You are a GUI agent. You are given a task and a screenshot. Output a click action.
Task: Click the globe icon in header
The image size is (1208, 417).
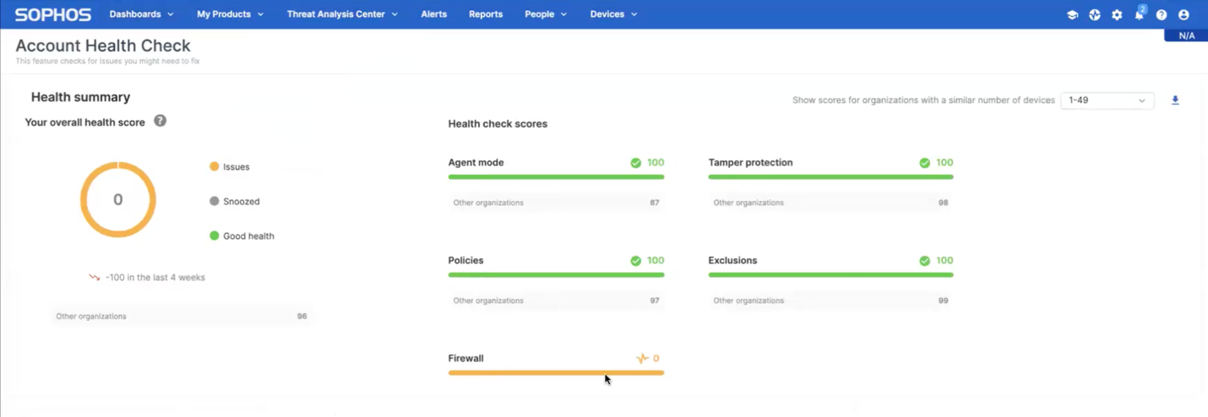click(1095, 14)
